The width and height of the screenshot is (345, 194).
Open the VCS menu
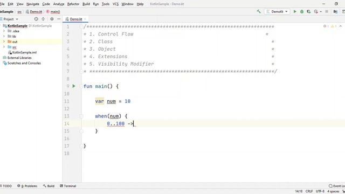[115, 4]
